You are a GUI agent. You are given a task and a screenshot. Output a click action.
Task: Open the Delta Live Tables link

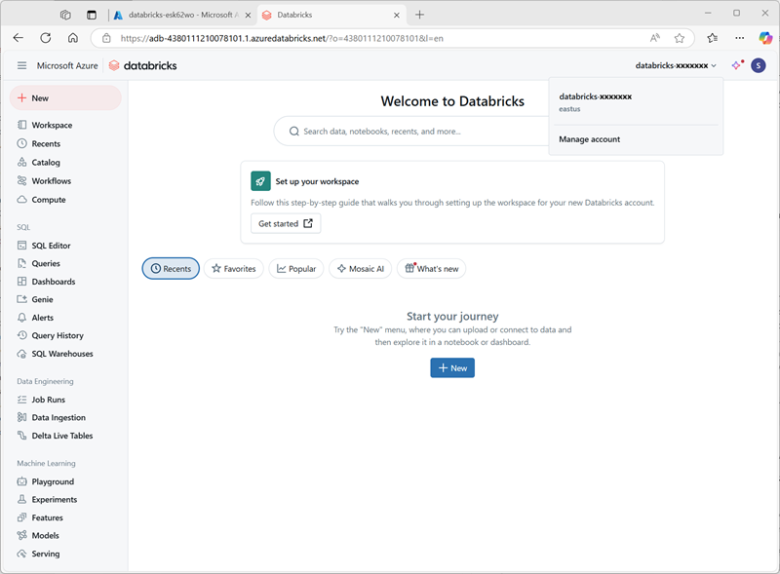pyautogui.click(x=62, y=436)
